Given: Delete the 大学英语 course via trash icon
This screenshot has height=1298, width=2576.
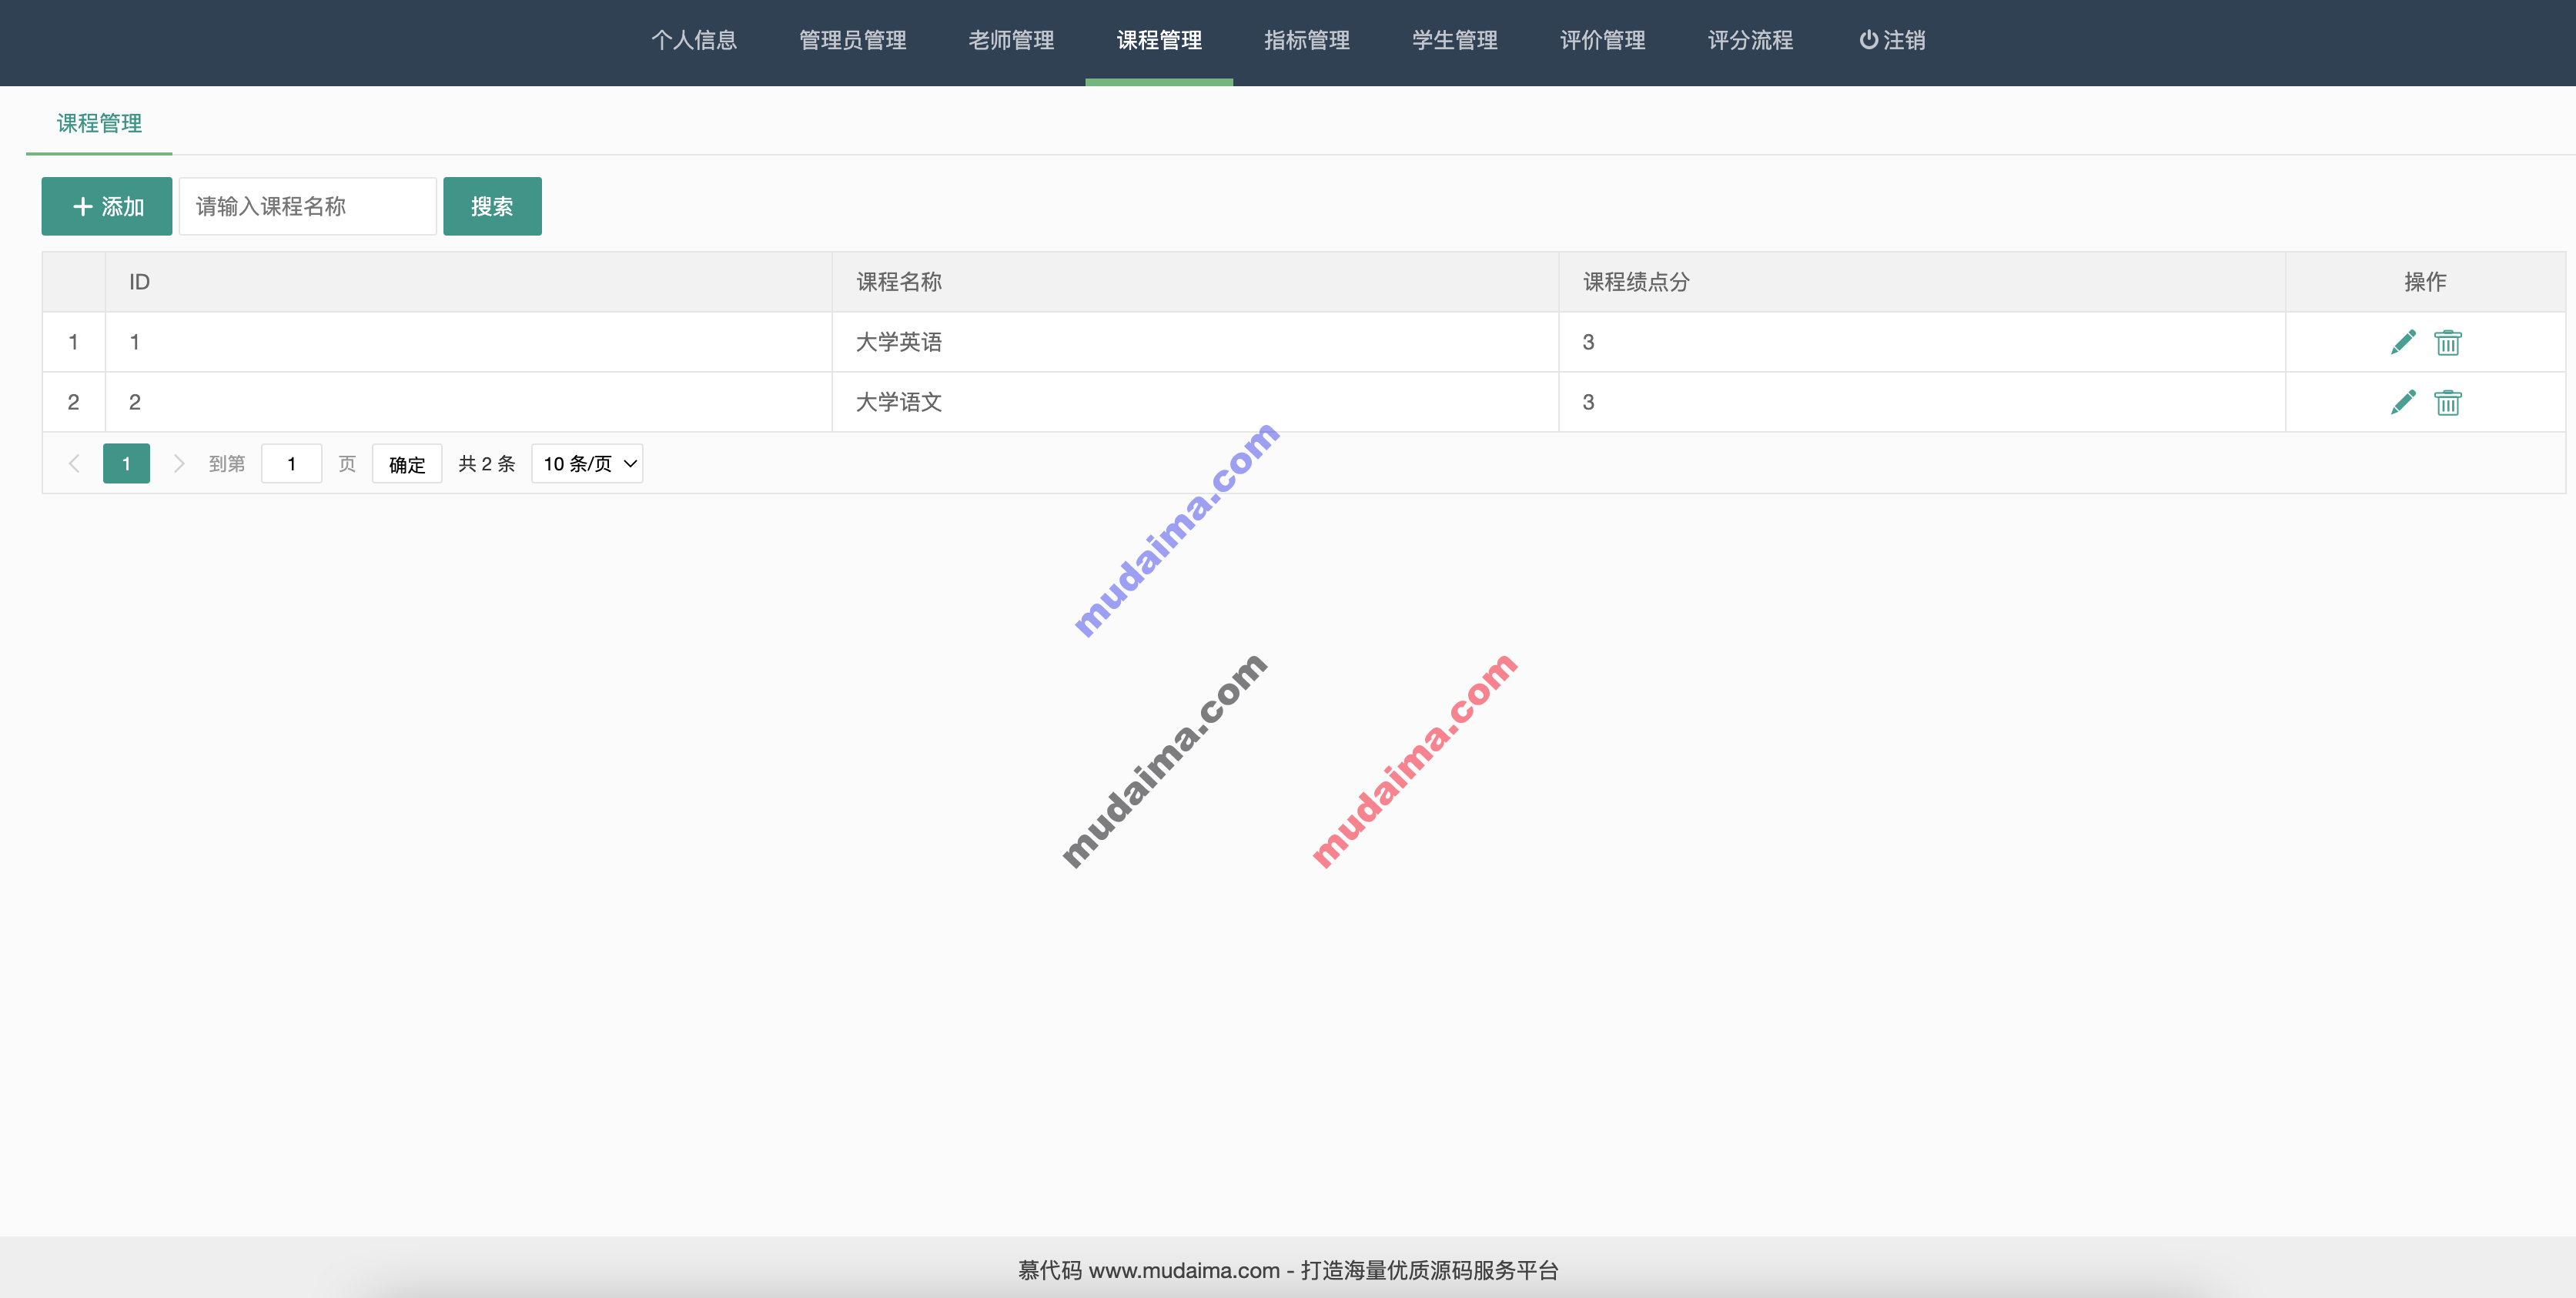Looking at the screenshot, I should (2447, 342).
